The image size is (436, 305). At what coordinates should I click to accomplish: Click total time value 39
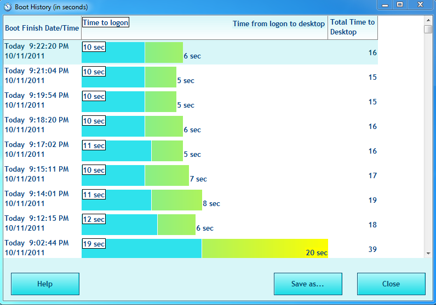point(372,249)
